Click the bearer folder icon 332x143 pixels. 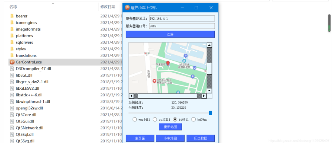point(12,16)
